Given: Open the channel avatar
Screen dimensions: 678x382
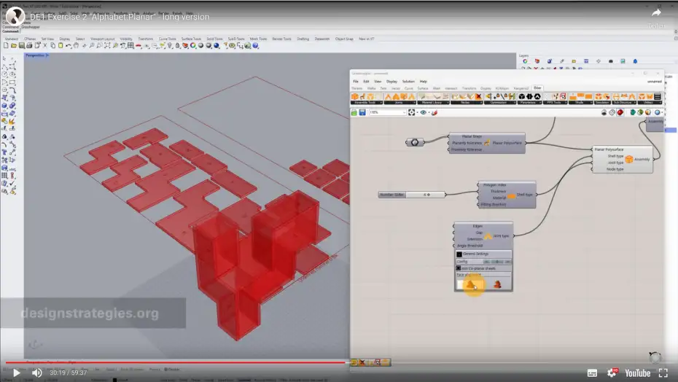Looking at the screenshot, I should (15, 17).
